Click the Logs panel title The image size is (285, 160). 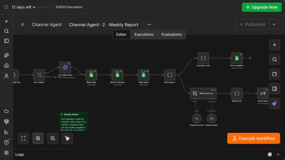pyautogui.click(x=20, y=154)
